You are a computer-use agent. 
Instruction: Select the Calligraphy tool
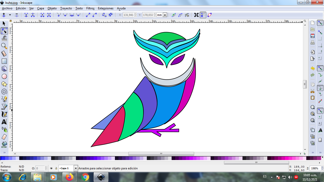pos(4,114)
